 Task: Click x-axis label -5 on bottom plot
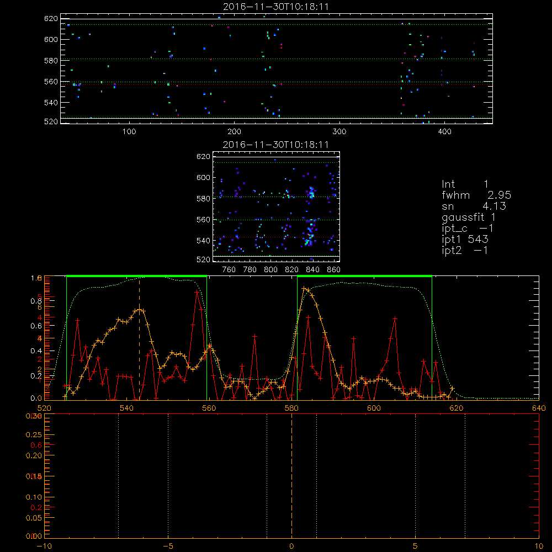pos(168,546)
